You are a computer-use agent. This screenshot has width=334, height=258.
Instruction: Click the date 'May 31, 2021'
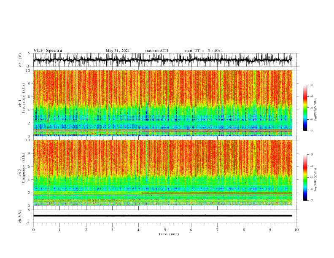(118, 51)
